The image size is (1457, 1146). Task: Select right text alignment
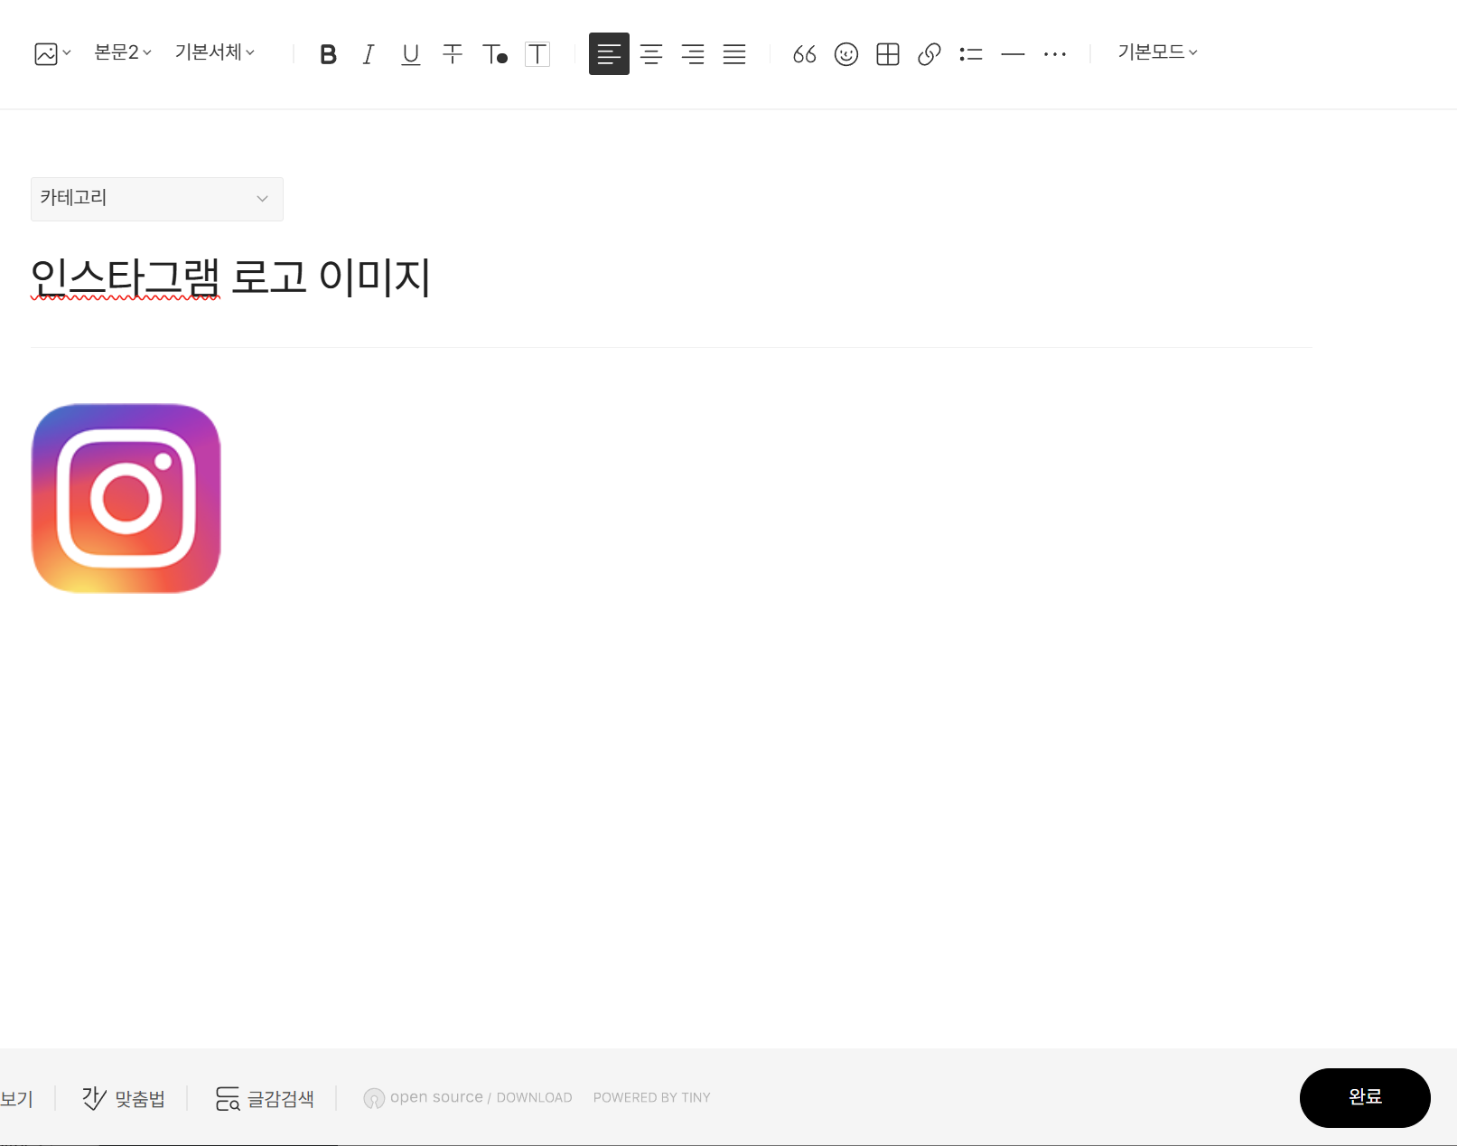(693, 54)
